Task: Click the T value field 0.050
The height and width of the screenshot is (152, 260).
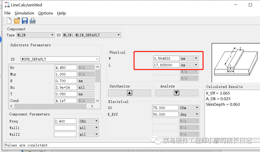Action: click(x=66, y=94)
